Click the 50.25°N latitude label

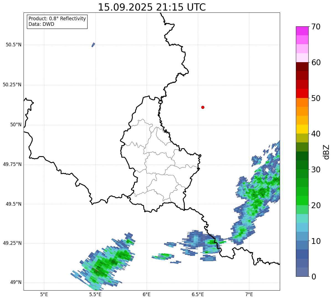[x=12, y=85]
